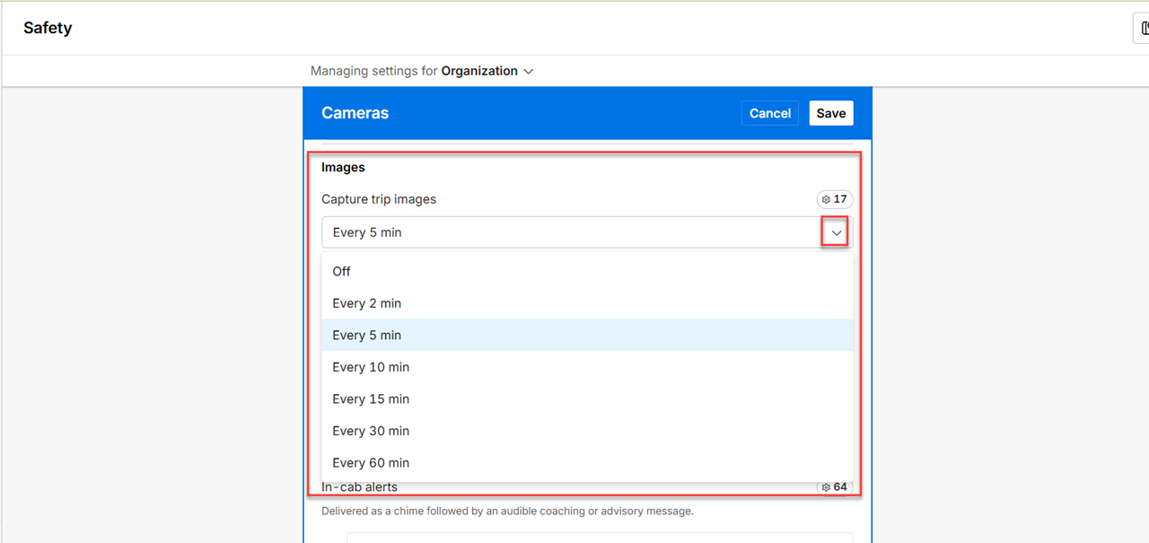Collapse the capture interval dropdown using its chevron
1149x543 pixels.
836,232
